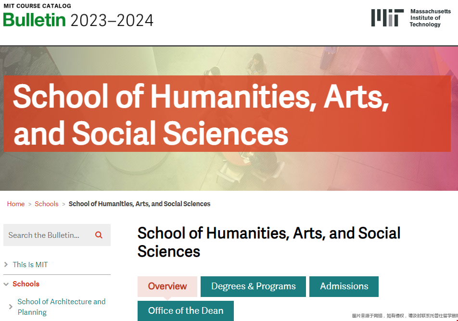The width and height of the screenshot is (458, 321).
Task: Open the Schools sidebar link
Action: click(x=26, y=284)
